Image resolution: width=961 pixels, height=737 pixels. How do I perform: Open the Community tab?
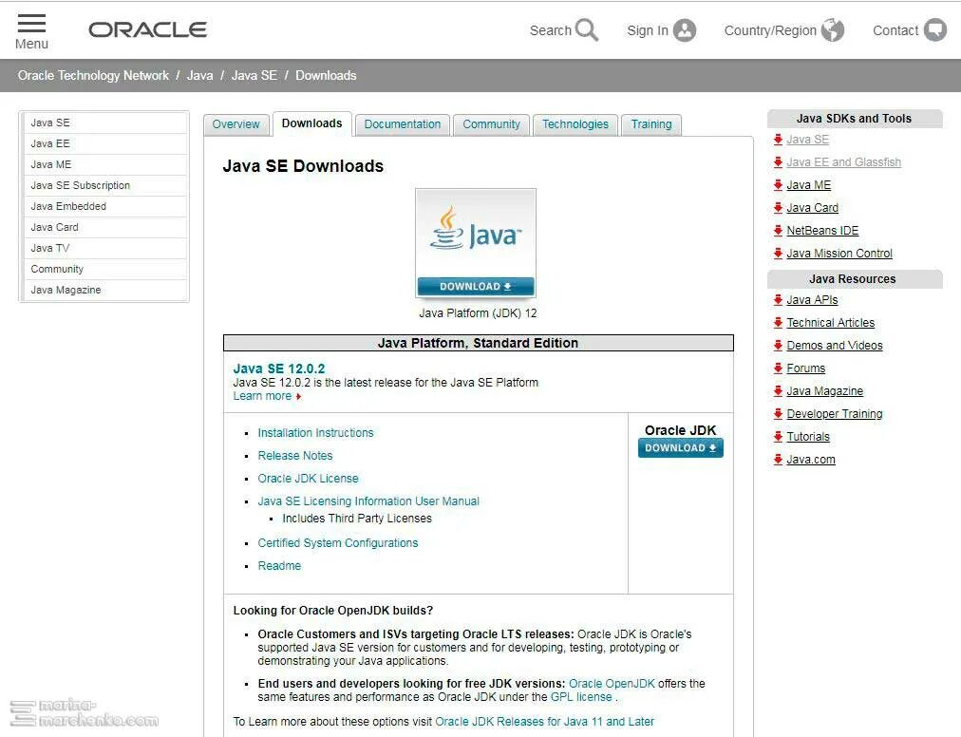[x=492, y=124]
